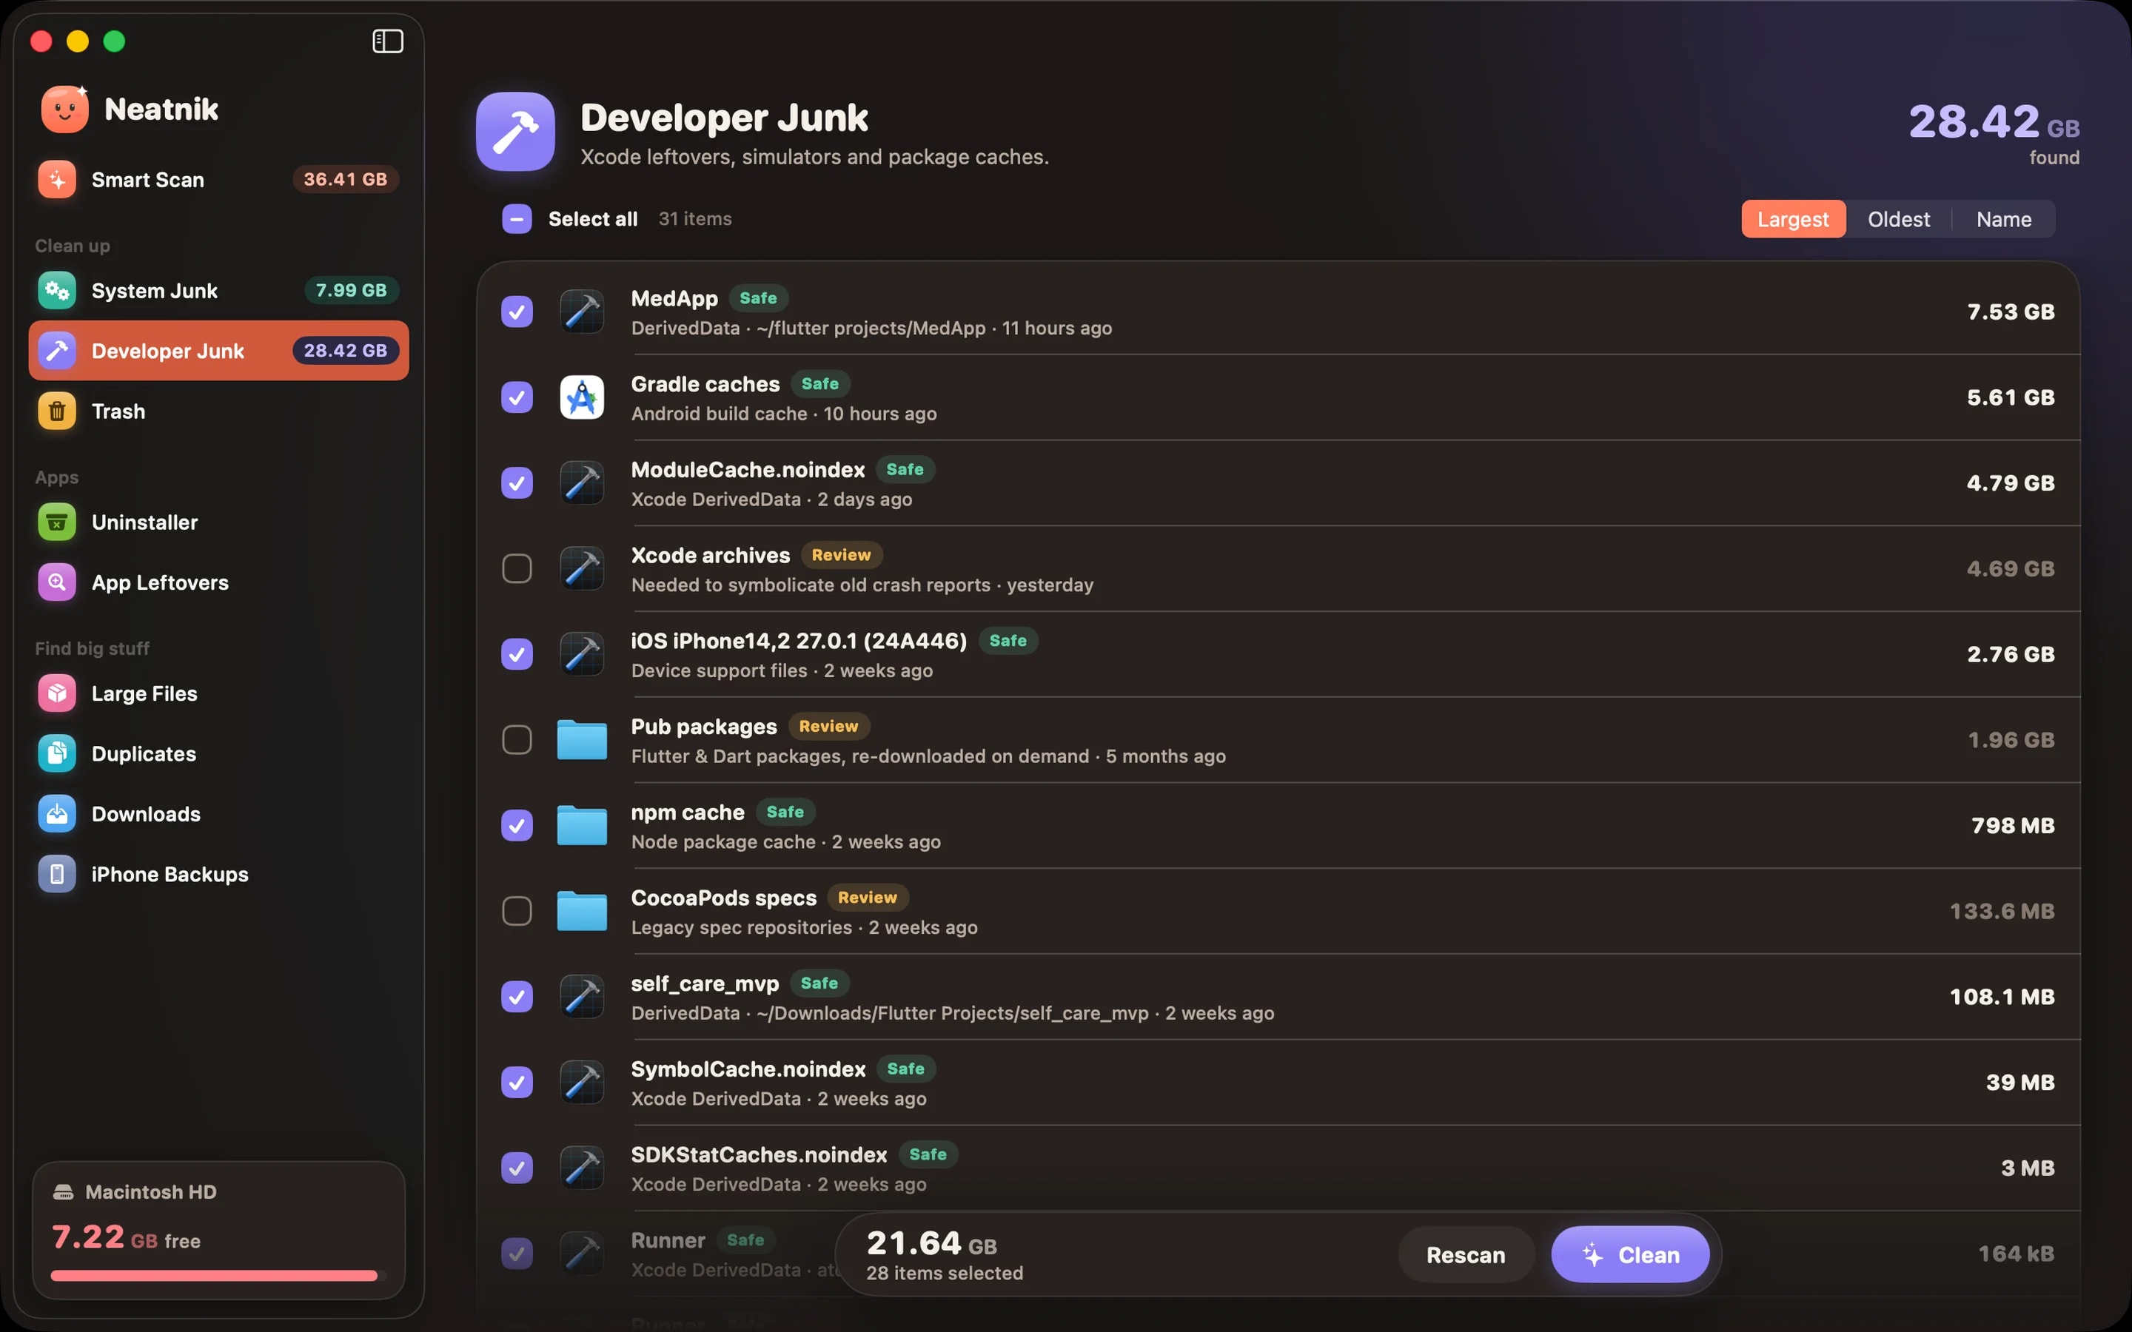Viewport: 2132px width, 1332px height.
Task: Select the App Leftovers magnifier icon
Action: (x=57, y=582)
